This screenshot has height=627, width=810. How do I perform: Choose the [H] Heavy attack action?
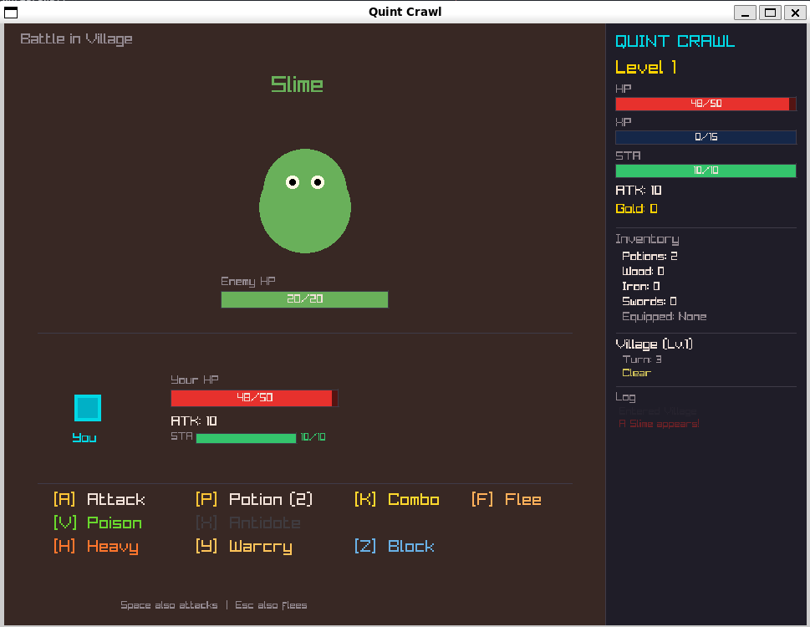point(96,547)
